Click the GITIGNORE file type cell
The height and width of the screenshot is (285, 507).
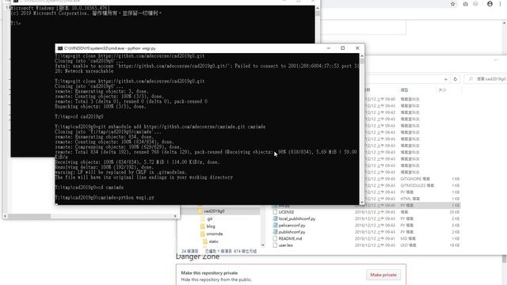click(x=415, y=179)
